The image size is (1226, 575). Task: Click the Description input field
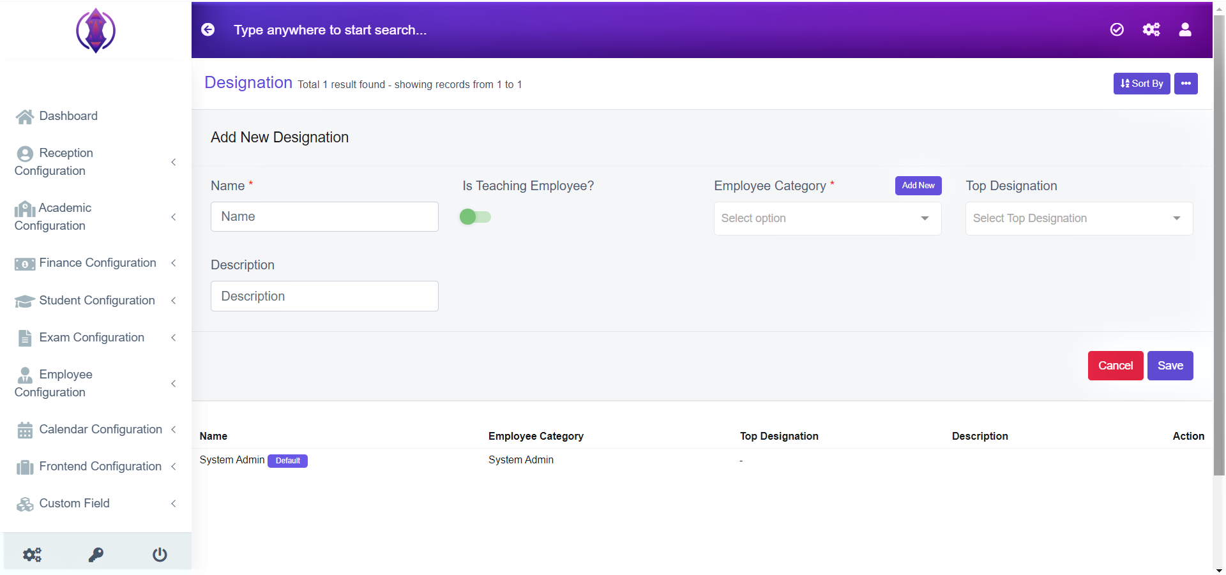point(324,296)
